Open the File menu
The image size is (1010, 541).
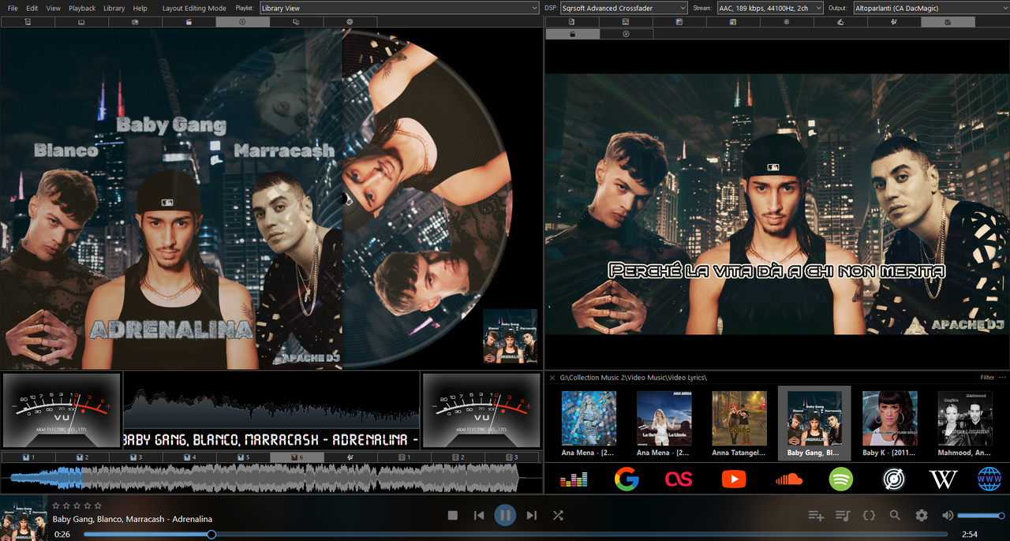pos(13,8)
